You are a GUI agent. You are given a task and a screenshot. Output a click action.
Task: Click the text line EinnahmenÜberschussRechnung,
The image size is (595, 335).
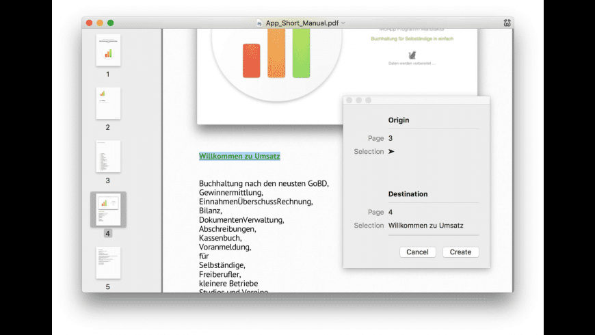[x=256, y=202]
